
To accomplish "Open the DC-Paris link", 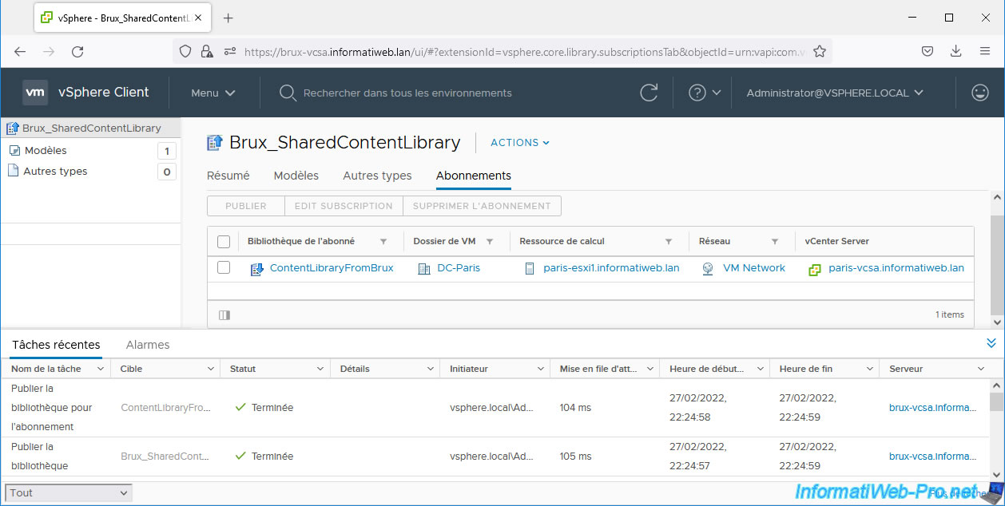I will click(x=459, y=268).
